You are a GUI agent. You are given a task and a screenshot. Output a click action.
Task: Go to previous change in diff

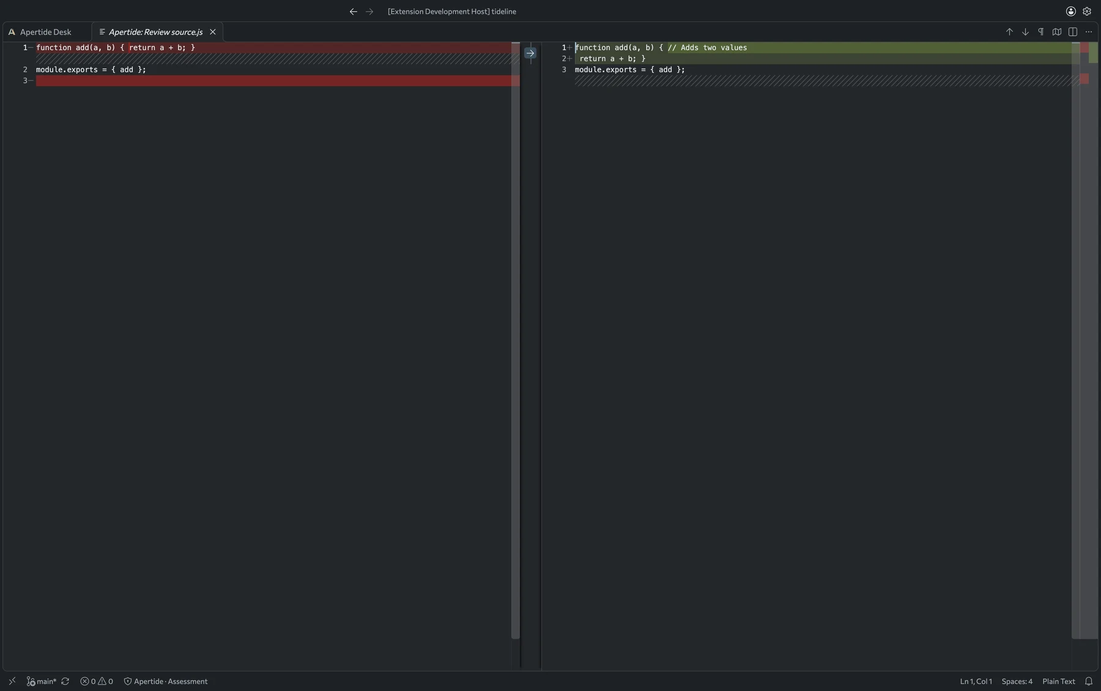click(1009, 32)
